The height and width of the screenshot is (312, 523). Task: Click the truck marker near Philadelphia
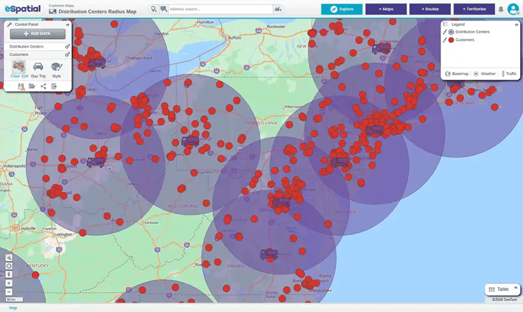point(340,163)
